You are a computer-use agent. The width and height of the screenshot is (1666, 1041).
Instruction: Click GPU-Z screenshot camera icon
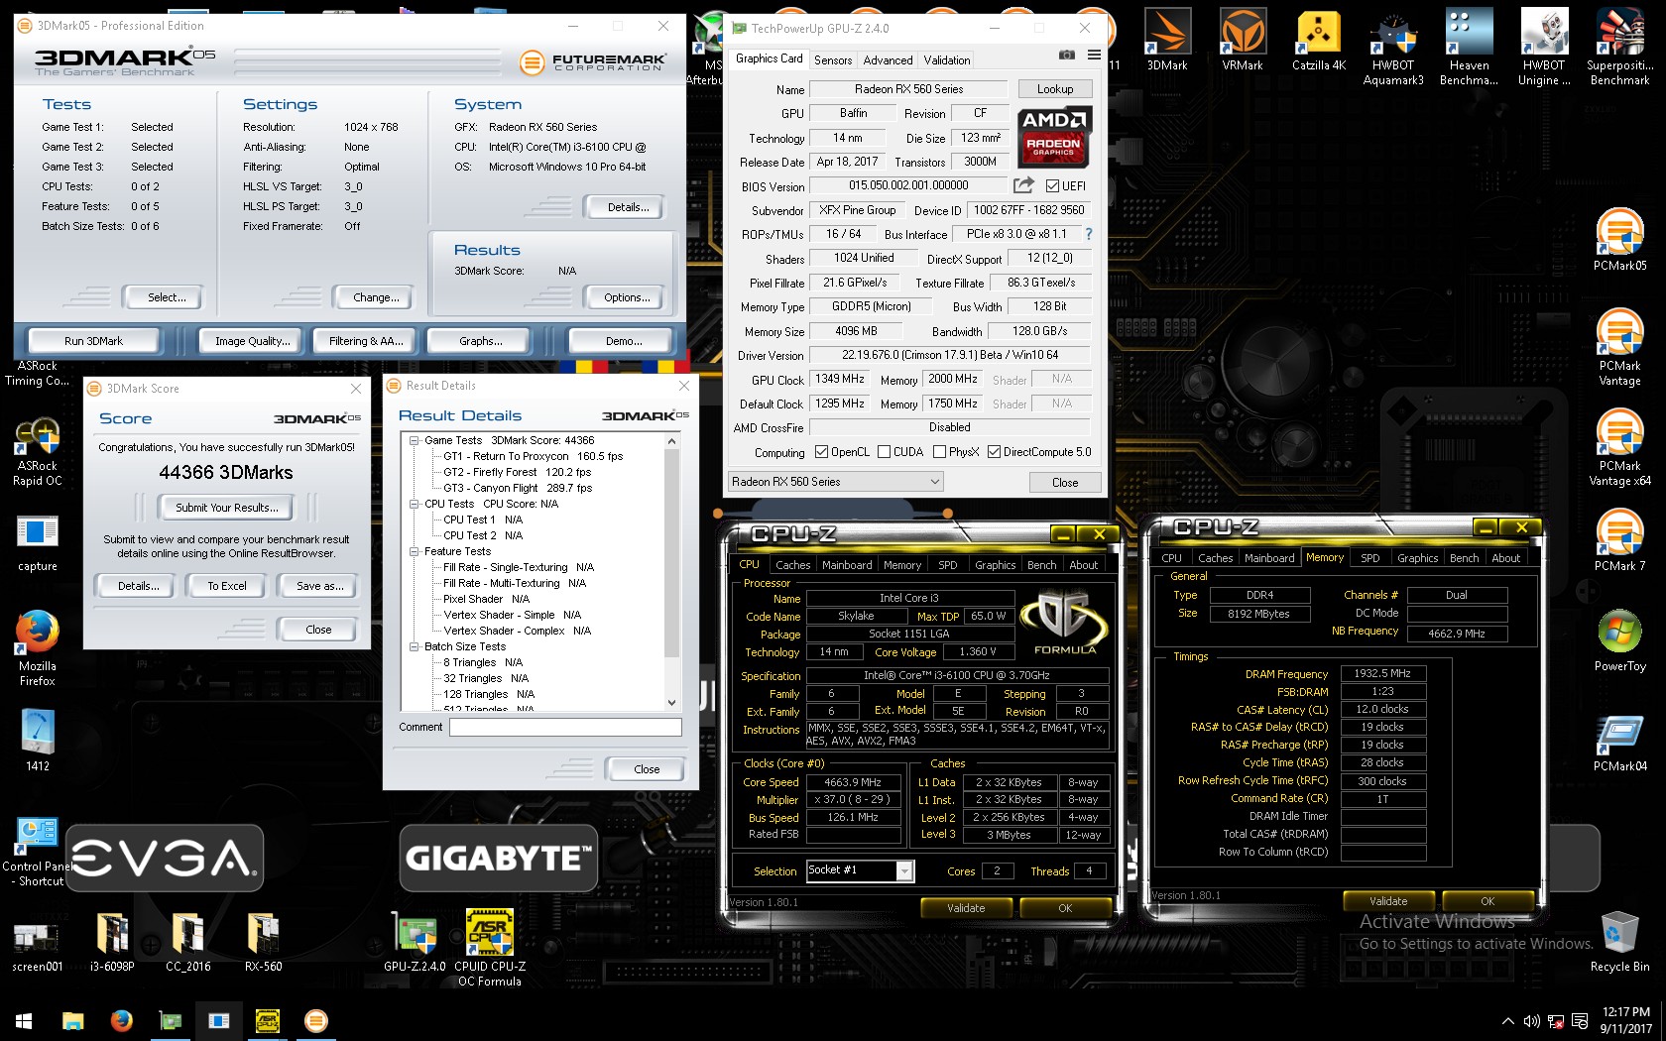tap(1067, 55)
